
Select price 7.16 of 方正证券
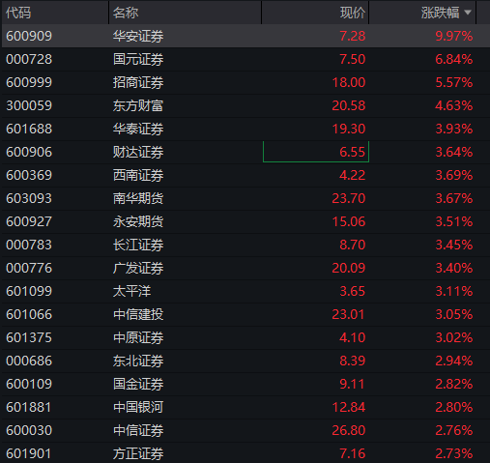(x=353, y=453)
